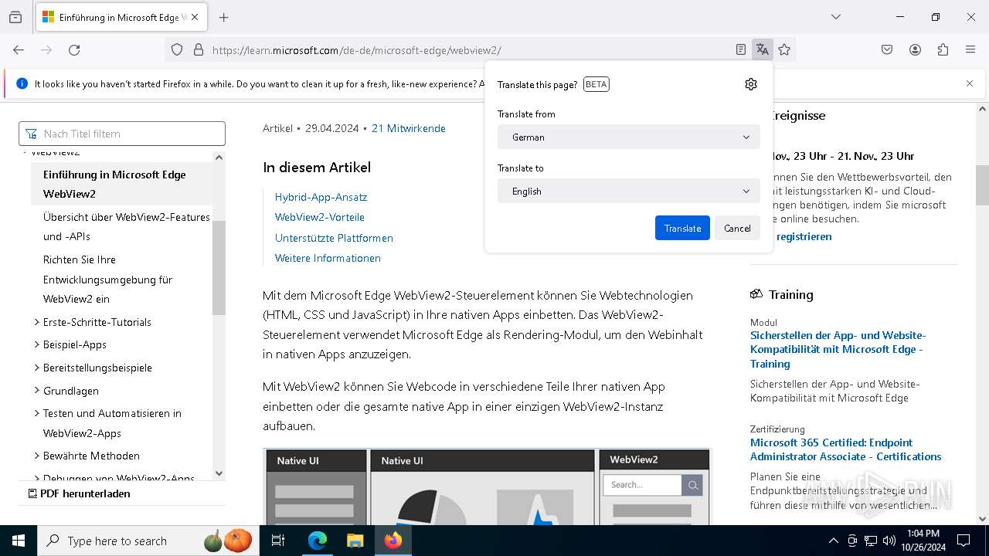The height and width of the screenshot is (556, 989).
Task: Open the Translate to English dropdown
Action: pos(629,191)
